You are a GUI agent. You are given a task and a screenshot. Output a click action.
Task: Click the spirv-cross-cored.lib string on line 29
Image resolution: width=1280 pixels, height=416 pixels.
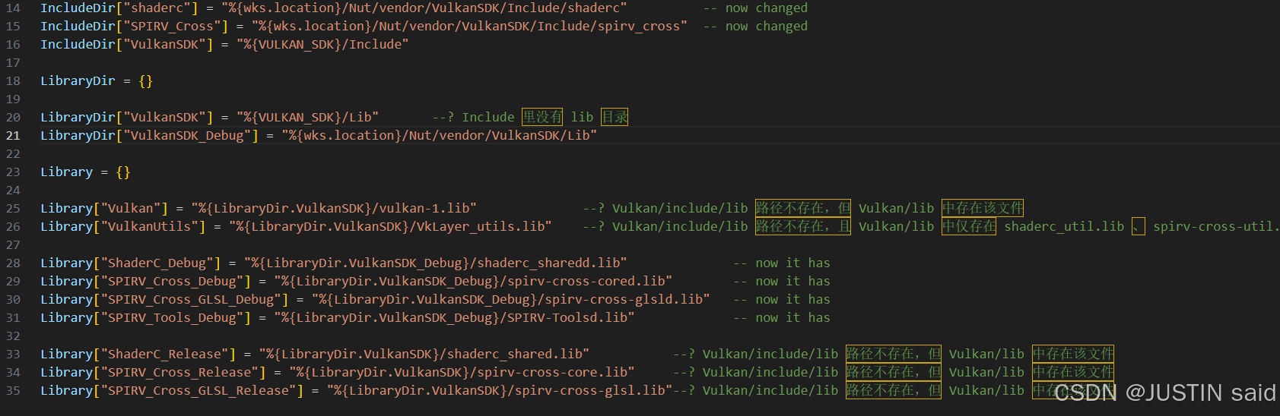473,282
